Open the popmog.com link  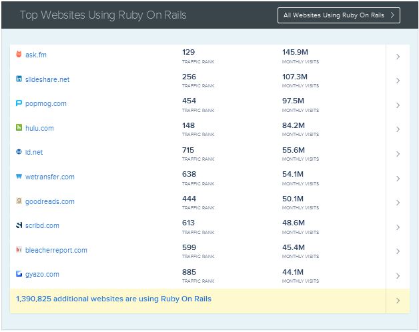click(x=45, y=103)
